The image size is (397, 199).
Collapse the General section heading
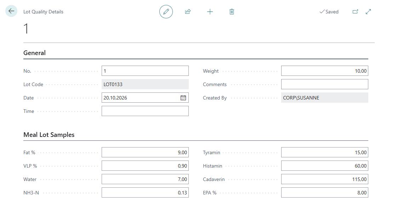coord(34,53)
